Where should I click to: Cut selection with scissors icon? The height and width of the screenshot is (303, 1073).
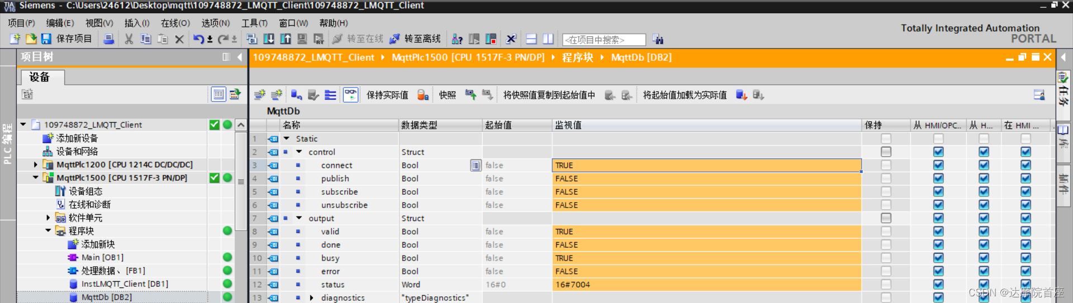(x=129, y=39)
